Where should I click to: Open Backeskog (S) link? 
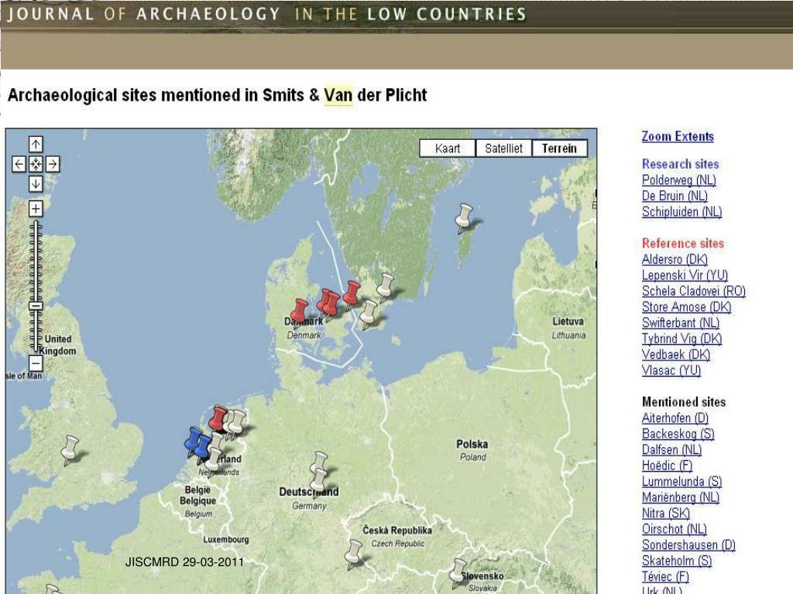pos(678,434)
